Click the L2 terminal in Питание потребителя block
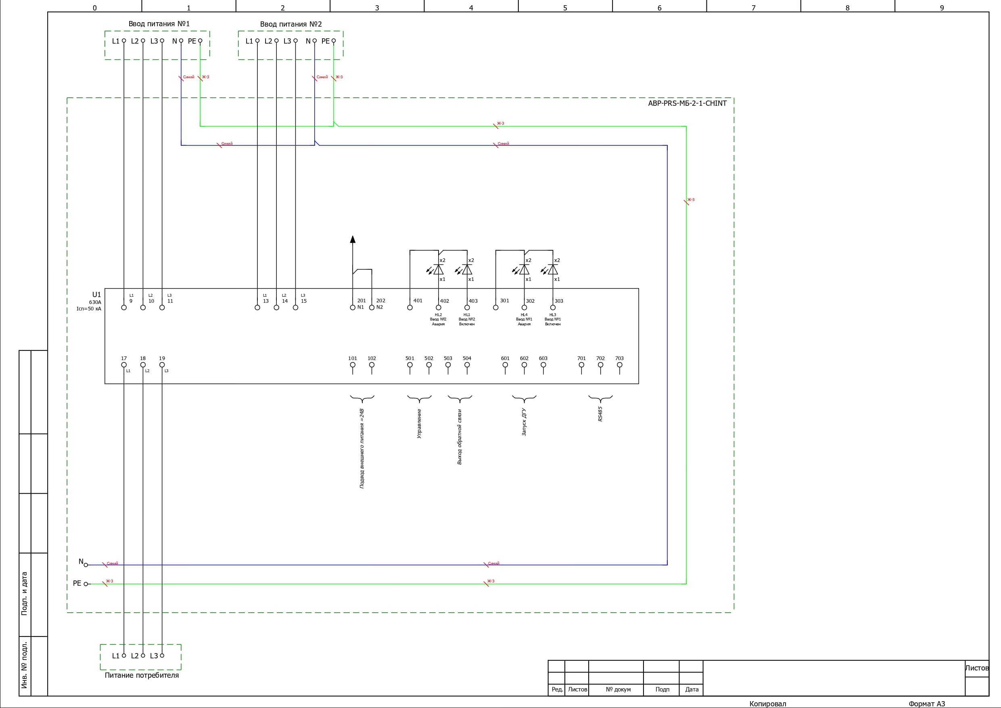1001x708 pixels. (x=142, y=655)
